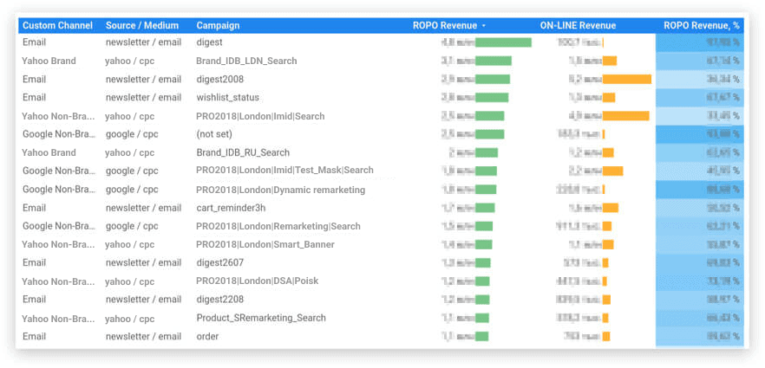
Task: Click newsletter / email in the digest row
Action: click(x=143, y=42)
